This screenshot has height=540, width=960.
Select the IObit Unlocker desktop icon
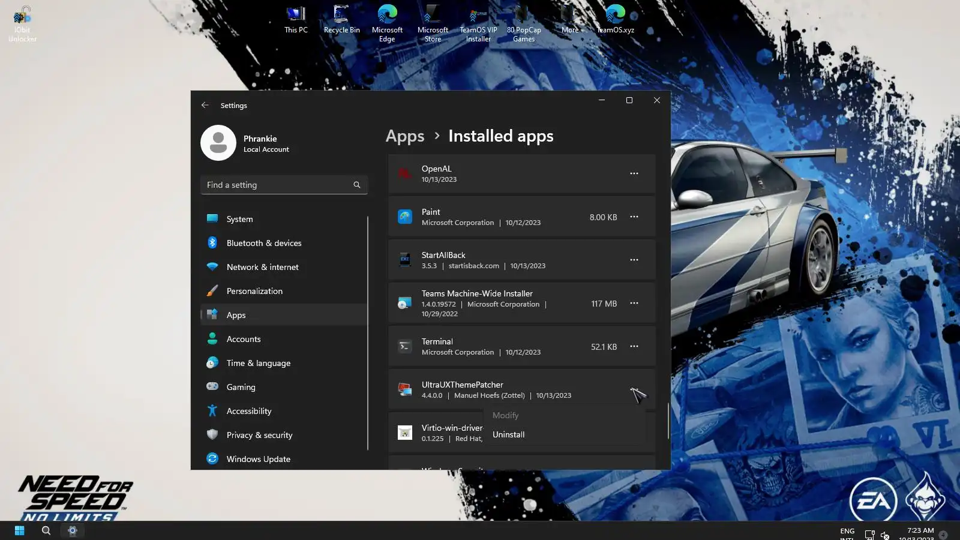pyautogui.click(x=22, y=24)
